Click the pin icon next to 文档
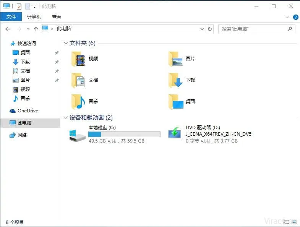Viewport: 300px width, 227px height. [57, 71]
